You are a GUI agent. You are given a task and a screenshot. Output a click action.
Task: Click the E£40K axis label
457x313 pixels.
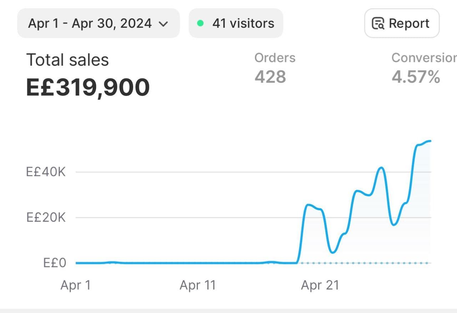(x=46, y=172)
